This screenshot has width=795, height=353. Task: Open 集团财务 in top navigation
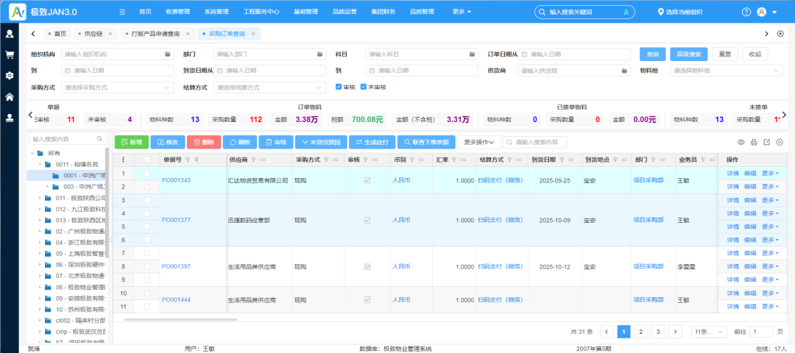pyautogui.click(x=383, y=12)
